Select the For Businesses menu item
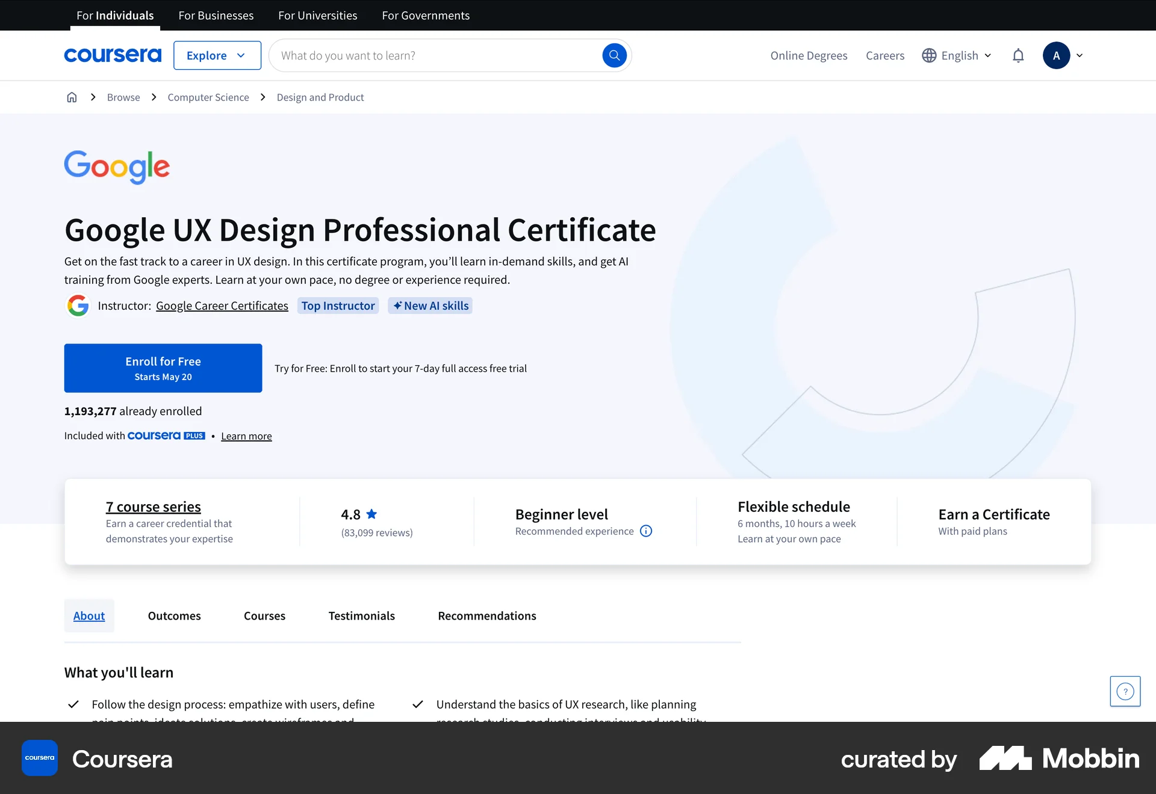The height and width of the screenshot is (794, 1156). [216, 15]
